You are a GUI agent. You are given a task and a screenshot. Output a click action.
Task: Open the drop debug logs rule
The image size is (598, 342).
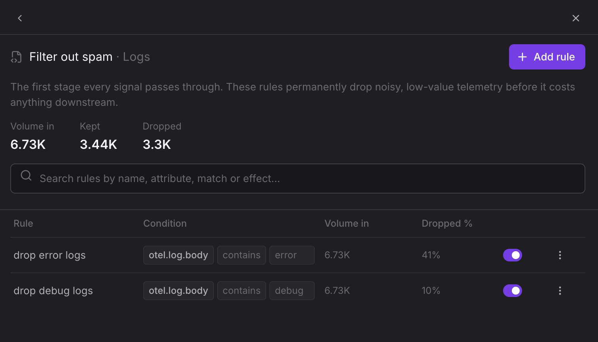(x=53, y=291)
